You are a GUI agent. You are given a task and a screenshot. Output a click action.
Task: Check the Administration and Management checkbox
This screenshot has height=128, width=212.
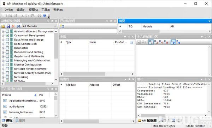(7, 31)
